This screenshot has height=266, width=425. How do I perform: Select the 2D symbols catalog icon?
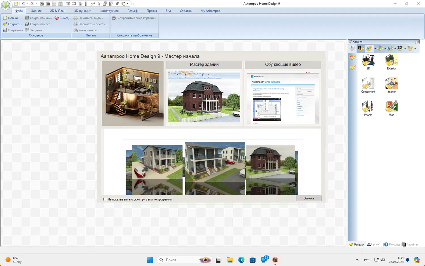pos(400,48)
